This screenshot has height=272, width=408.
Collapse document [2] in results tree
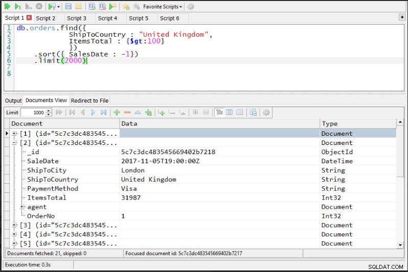pyautogui.click(x=14, y=142)
